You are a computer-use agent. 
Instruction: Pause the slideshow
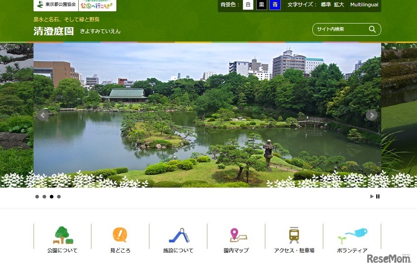click(x=378, y=197)
